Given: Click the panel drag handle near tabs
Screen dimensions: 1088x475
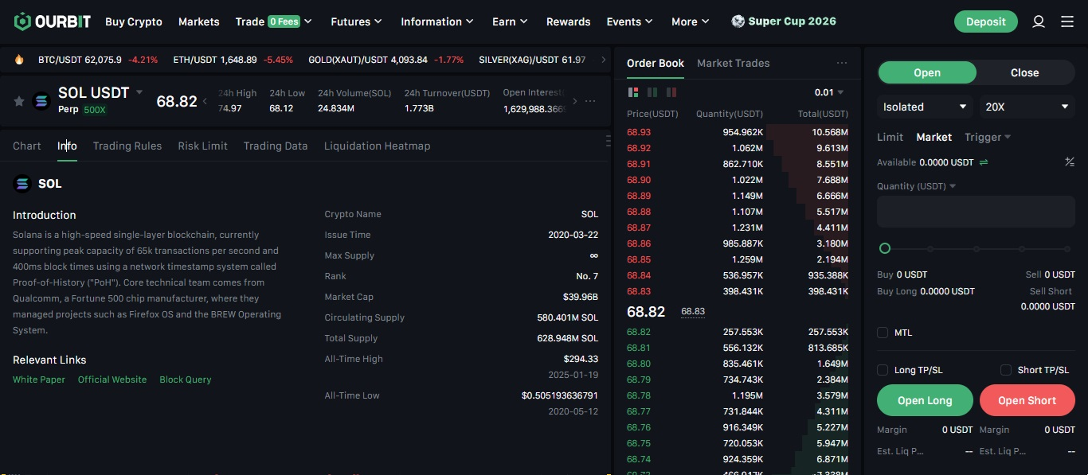Looking at the screenshot, I should point(608,141).
